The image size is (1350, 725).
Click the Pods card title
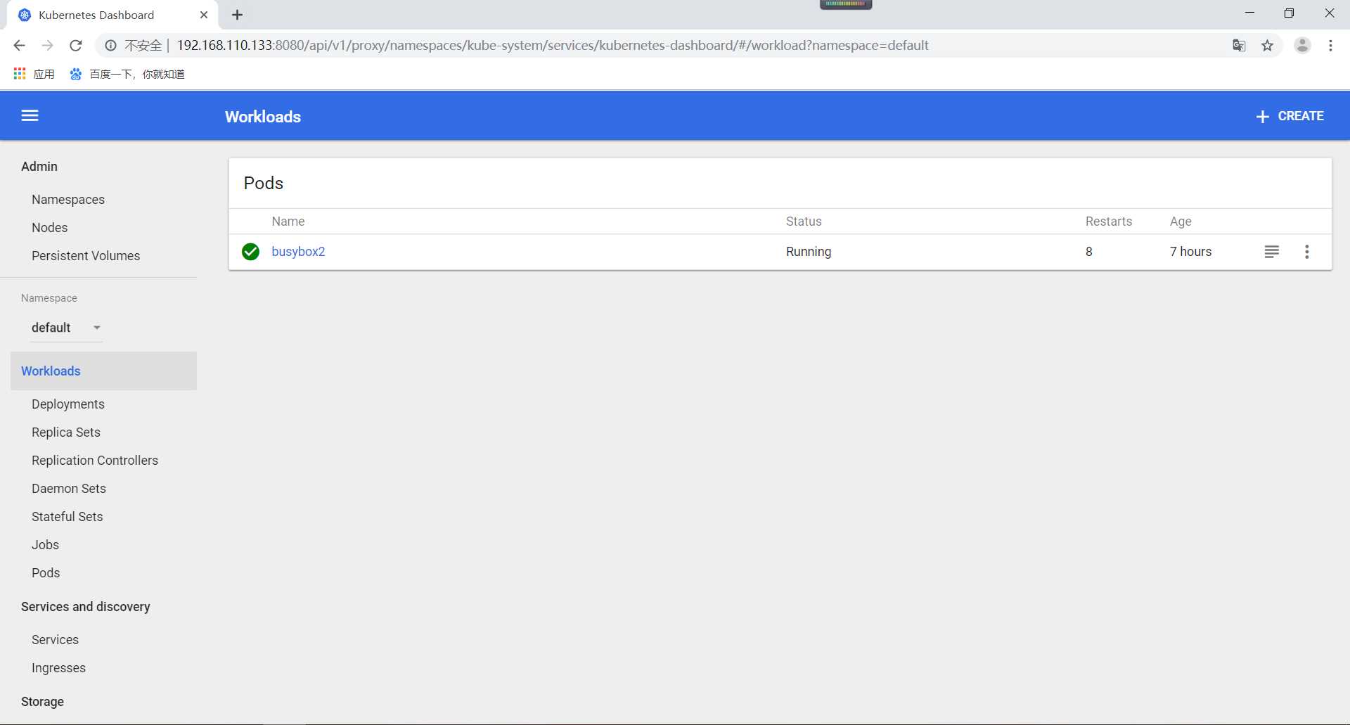264,184
